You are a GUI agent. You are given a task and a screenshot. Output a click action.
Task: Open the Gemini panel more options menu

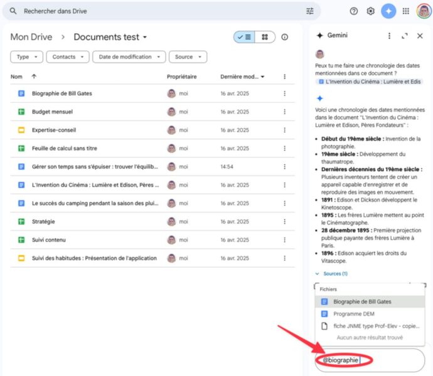pyautogui.click(x=389, y=36)
